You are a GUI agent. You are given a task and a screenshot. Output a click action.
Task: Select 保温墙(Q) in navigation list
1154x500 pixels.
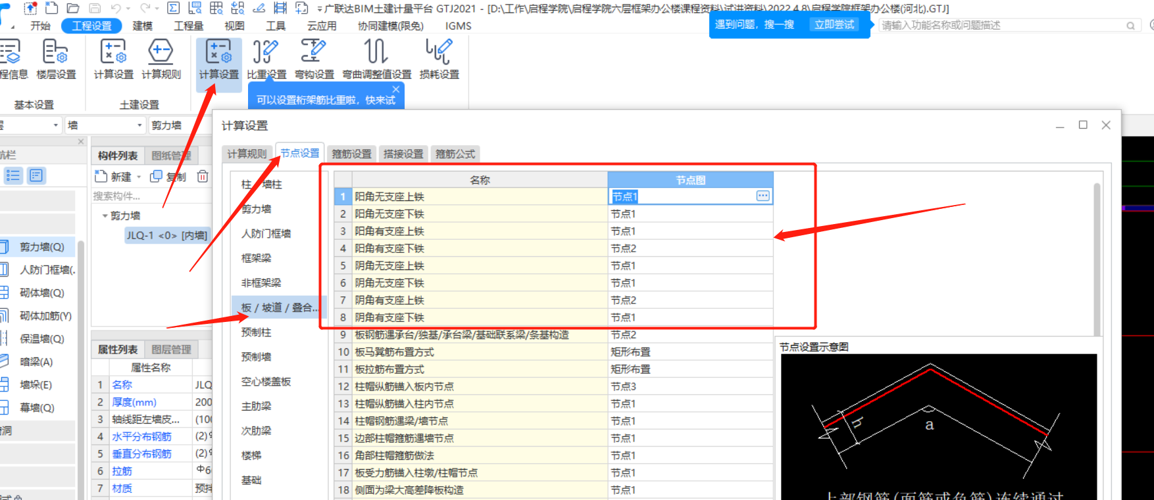pos(42,339)
